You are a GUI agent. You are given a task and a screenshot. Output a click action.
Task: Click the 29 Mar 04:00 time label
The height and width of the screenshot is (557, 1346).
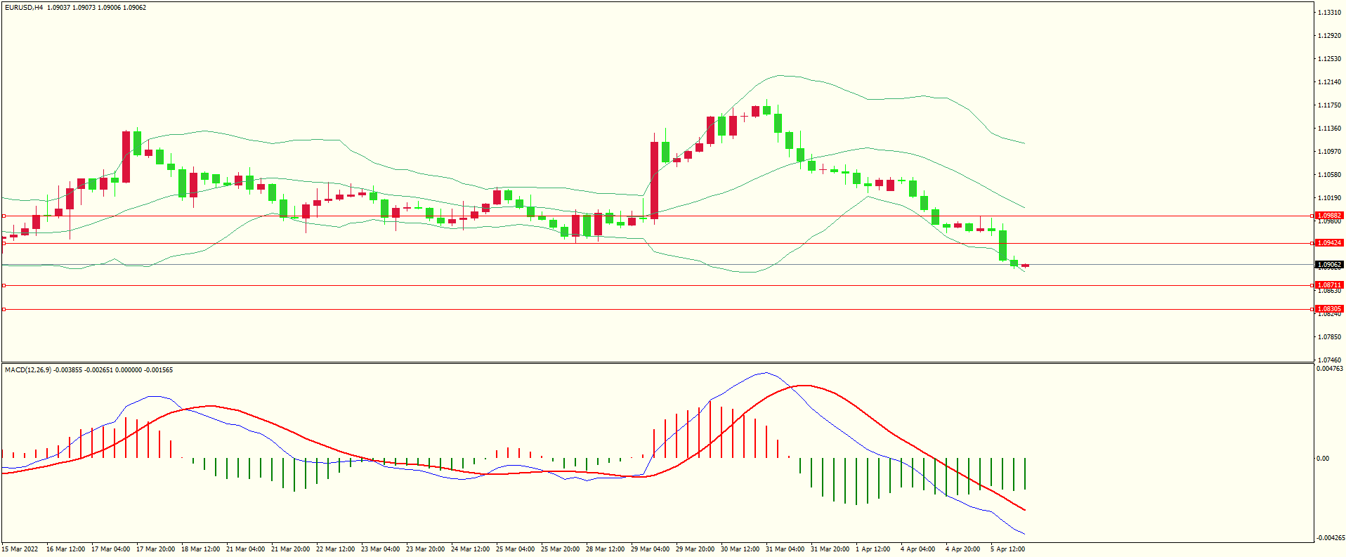pos(650,549)
